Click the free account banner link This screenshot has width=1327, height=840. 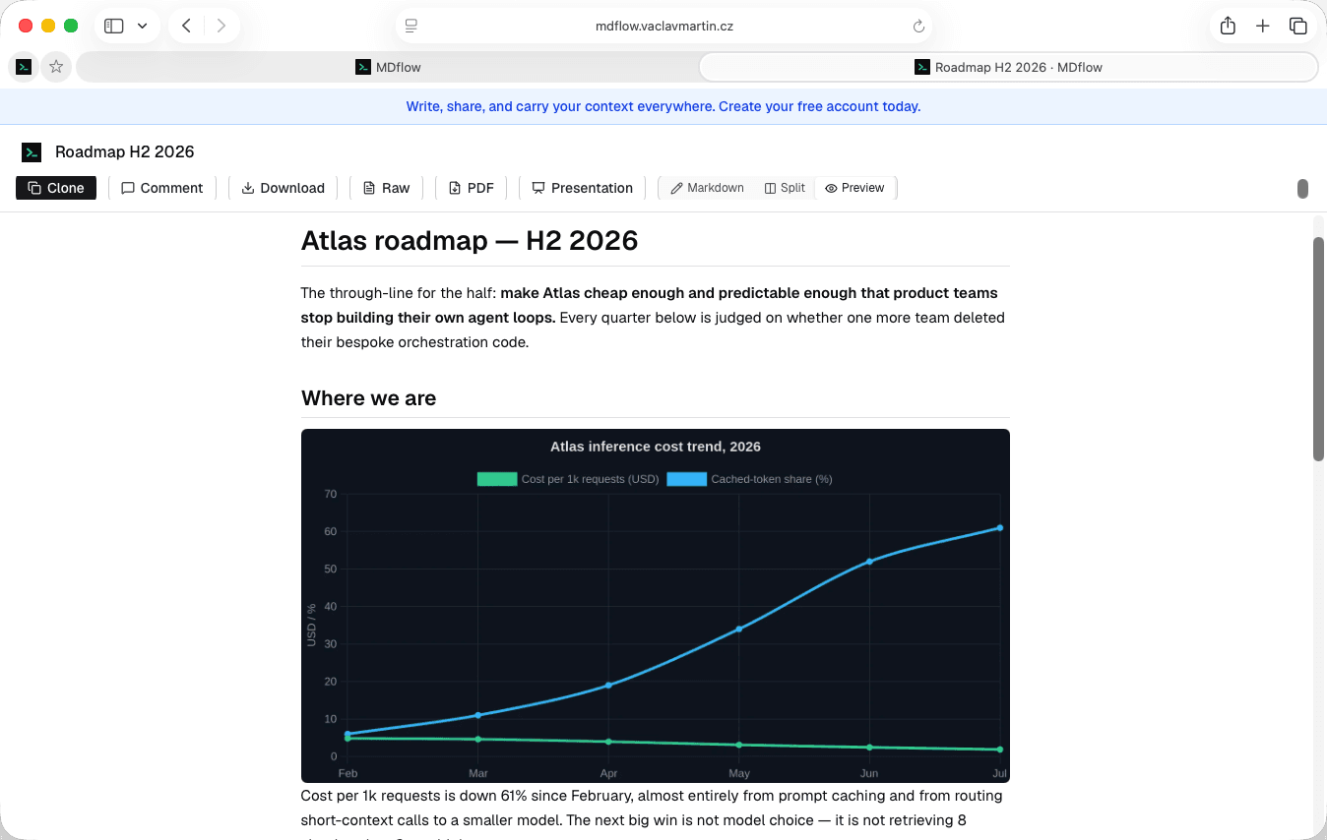[x=663, y=106]
